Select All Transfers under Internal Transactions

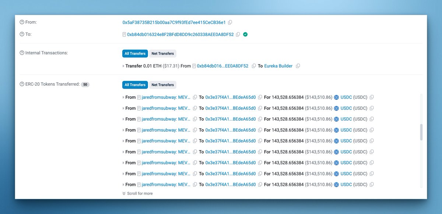135,54
